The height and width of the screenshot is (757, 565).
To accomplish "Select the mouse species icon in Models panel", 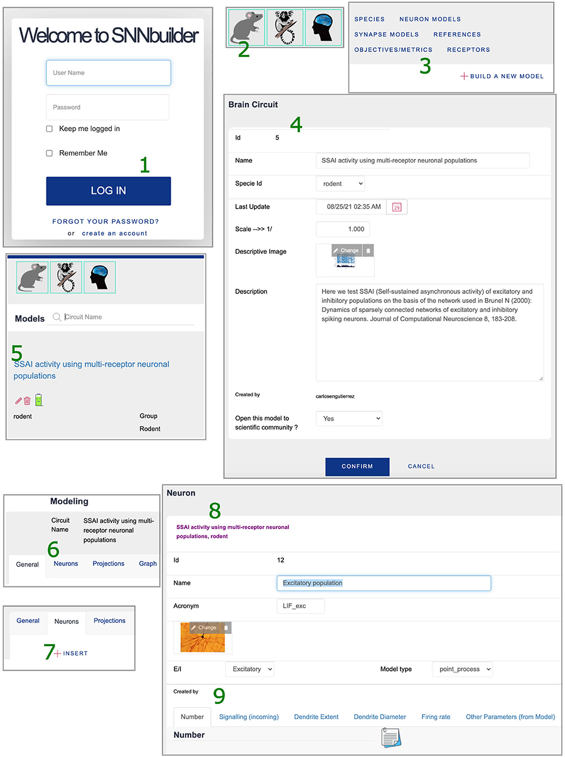I will coord(32,277).
